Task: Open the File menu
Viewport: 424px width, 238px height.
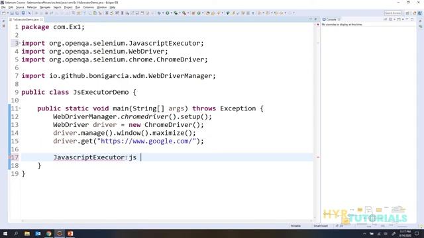Action: pyautogui.click(x=3, y=7)
